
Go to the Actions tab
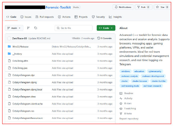coord(64,17)
